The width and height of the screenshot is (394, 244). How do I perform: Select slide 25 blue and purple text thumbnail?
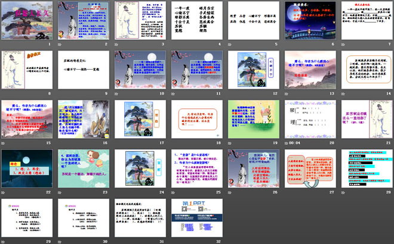point(197,168)
